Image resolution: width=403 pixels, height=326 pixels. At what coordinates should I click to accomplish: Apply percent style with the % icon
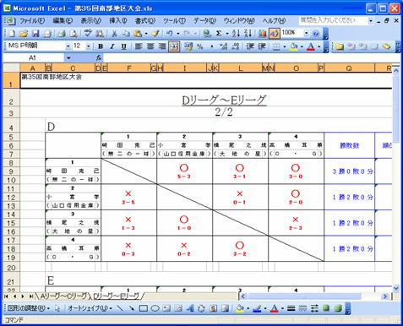pyautogui.click(x=199, y=46)
